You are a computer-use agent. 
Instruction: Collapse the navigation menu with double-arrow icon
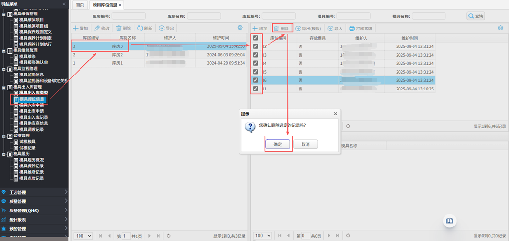point(64,4)
